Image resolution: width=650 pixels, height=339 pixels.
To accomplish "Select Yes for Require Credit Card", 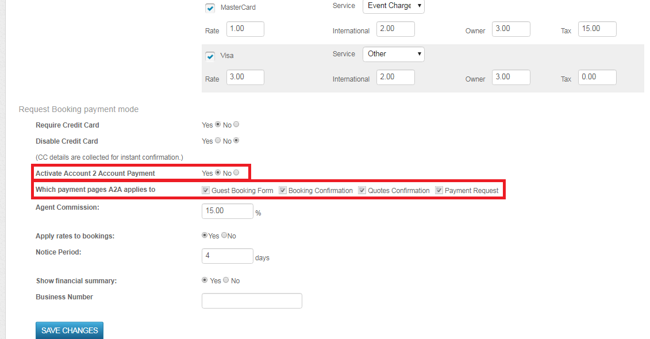I will [218, 124].
